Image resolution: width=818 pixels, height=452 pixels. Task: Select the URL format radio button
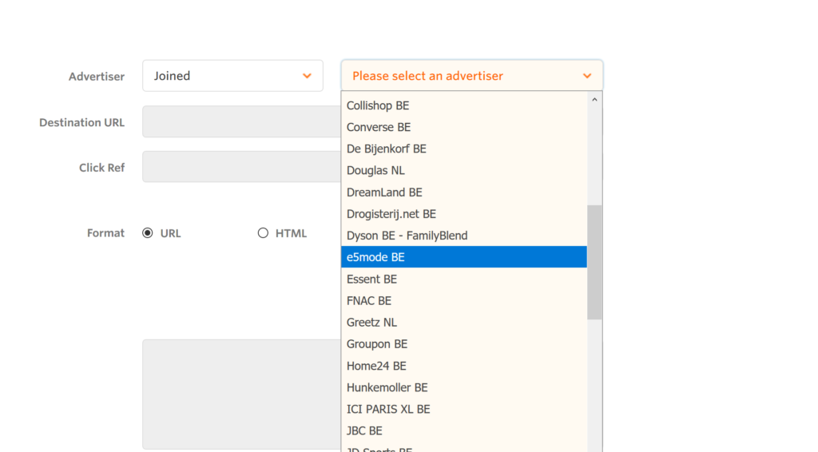[x=148, y=233]
